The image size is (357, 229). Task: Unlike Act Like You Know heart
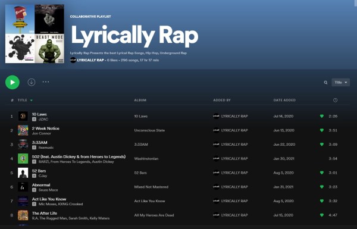pos(322,201)
